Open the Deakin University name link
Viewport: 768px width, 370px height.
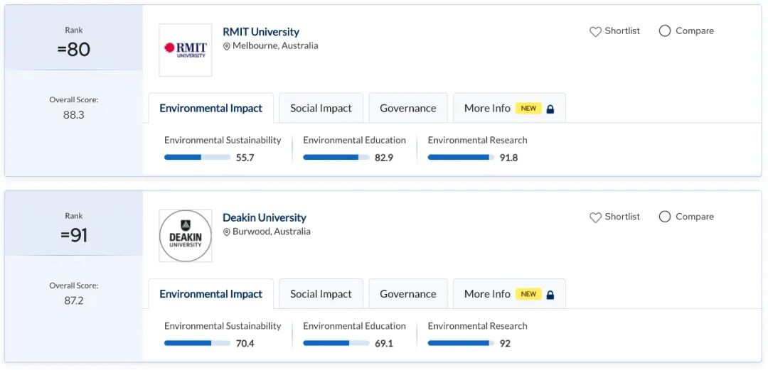265,218
